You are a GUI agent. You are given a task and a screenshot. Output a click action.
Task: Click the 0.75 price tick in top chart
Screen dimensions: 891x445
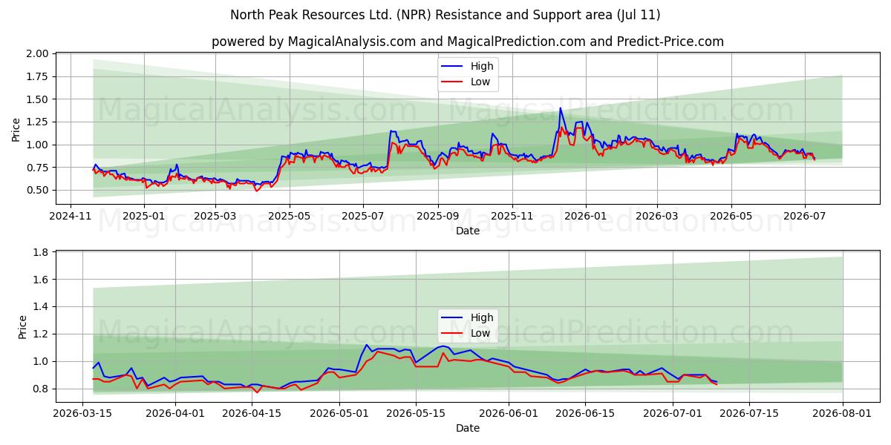[37, 168]
